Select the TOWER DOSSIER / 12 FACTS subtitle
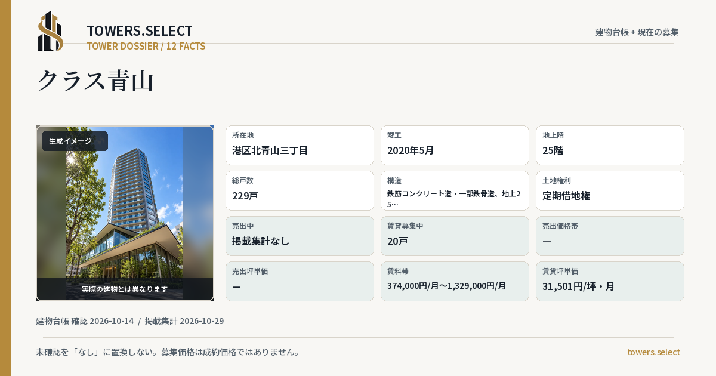 click(x=146, y=46)
